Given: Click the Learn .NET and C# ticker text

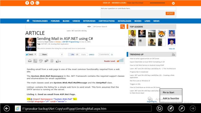Looking at the screenshot, I should coord(77,31).
